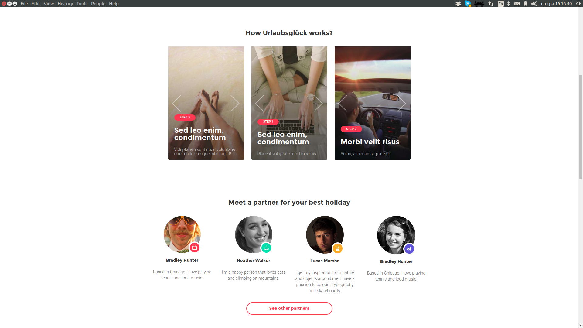The image size is (583, 328).
Task: Click the orange flask badge on Lucas Marsha
Action: click(337, 248)
